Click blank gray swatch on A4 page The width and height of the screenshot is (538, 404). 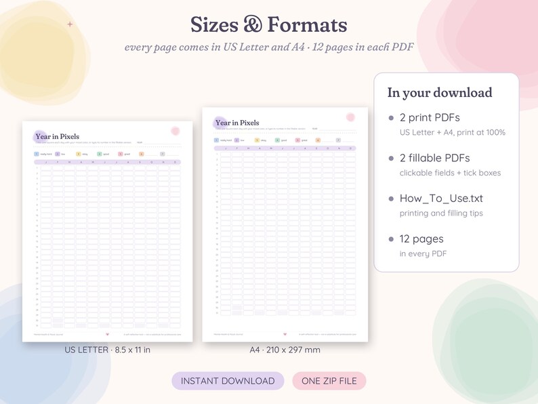click(338, 140)
